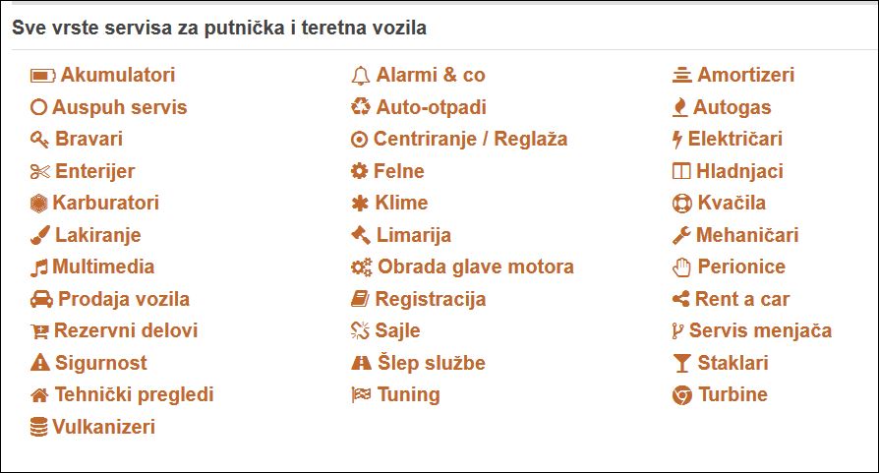Image resolution: width=879 pixels, height=473 pixels.
Task: Open the Servis menjača link
Action: [760, 330]
